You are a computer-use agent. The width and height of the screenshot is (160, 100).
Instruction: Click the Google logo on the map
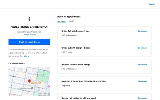[x=12, y=95]
